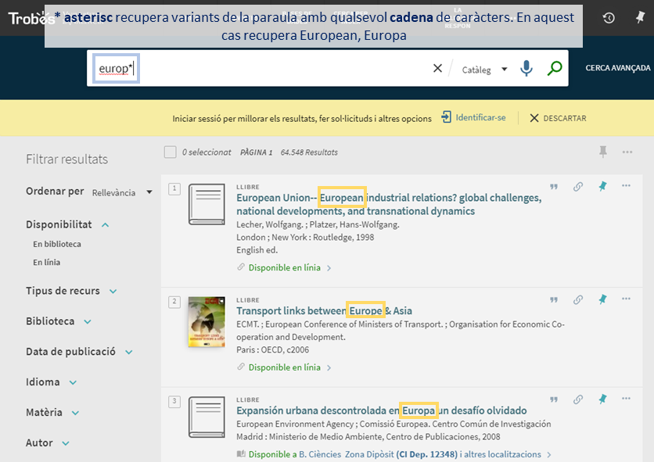
Task: Click the voice search microphone icon
Action: (x=526, y=68)
